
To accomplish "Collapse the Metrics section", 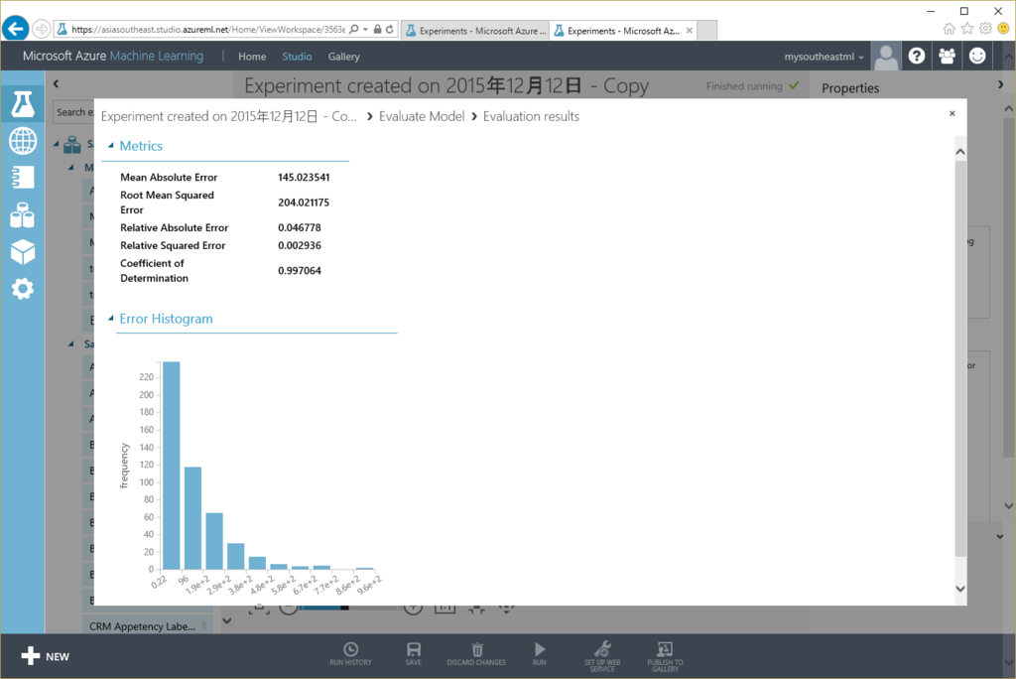I will pyautogui.click(x=111, y=145).
